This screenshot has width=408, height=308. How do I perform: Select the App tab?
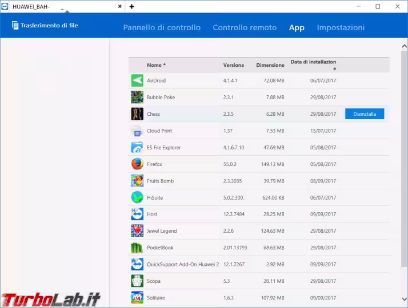pos(297,28)
